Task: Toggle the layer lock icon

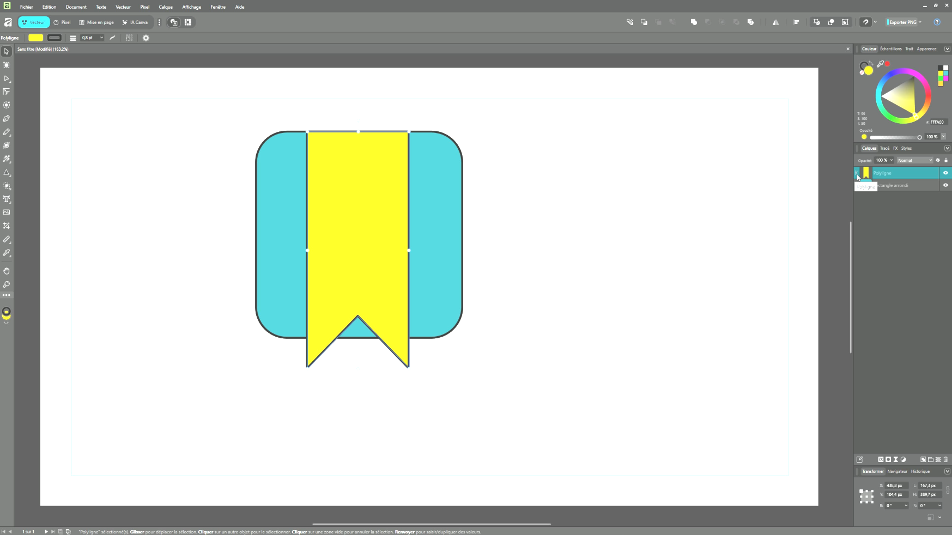Action: [946, 160]
